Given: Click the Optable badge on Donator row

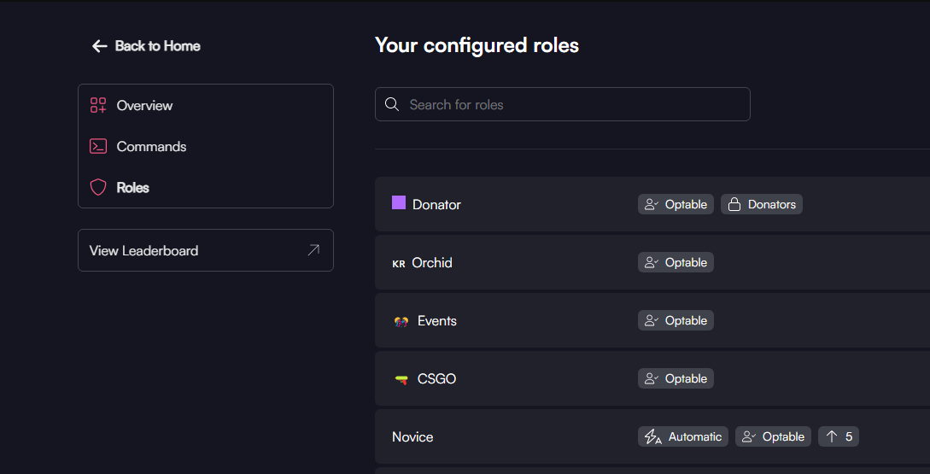Looking at the screenshot, I should pos(676,205).
